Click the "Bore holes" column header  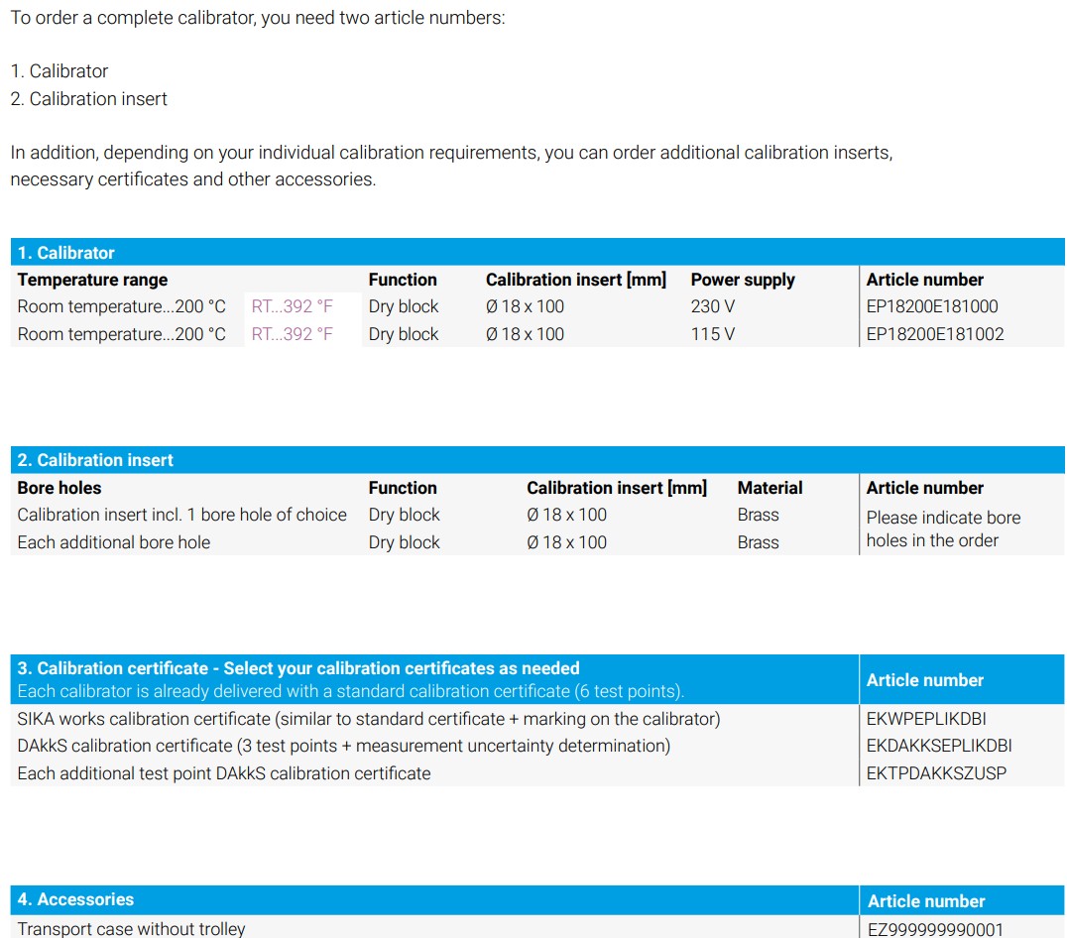click(59, 488)
